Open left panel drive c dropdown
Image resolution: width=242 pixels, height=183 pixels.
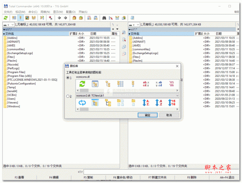8,25
